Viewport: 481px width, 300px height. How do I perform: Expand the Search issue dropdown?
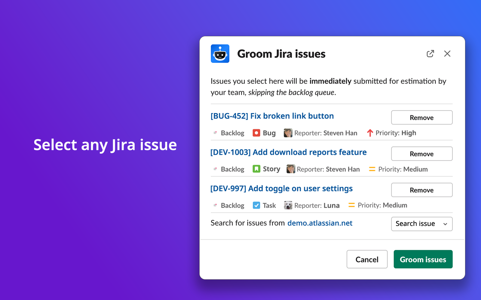pyautogui.click(x=422, y=224)
